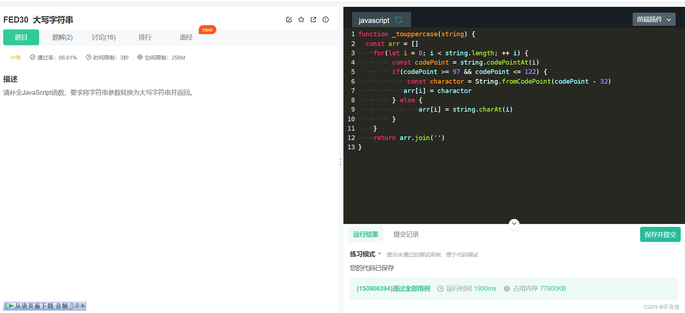685x313 pixels.
Task: Click the 'arr[i] = string.charAt(i)' line
Action: click(x=465, y=109)
